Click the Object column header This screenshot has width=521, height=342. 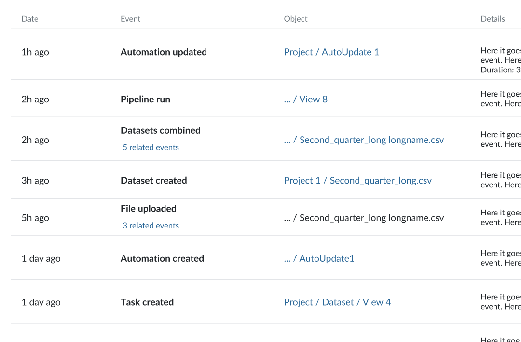295,19
